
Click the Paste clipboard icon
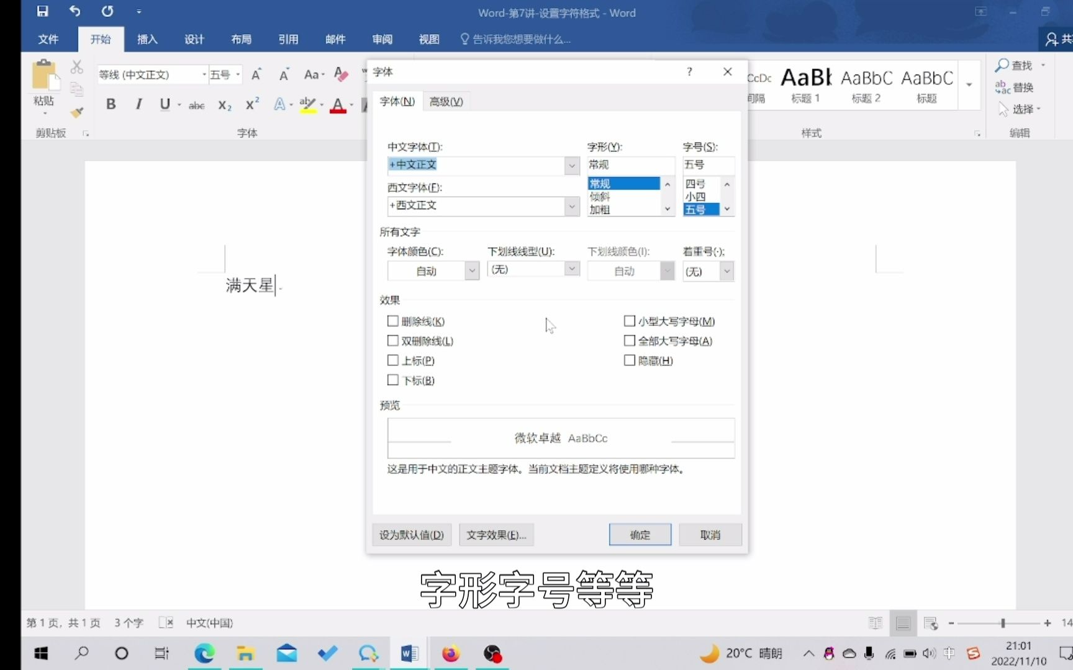[x=45, y=76]
